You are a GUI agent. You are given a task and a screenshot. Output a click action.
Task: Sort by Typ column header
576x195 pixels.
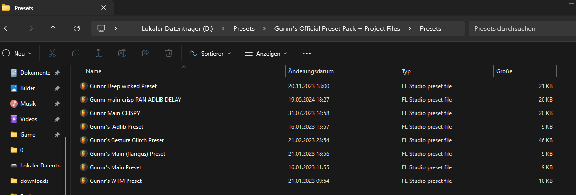click(446, 71)
